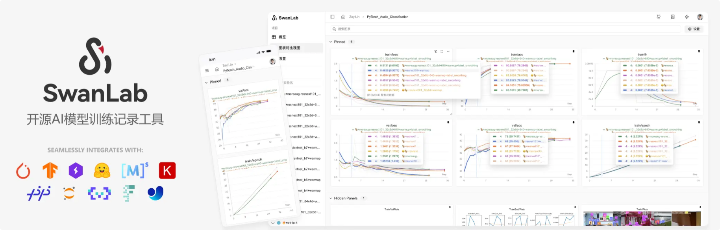This screenshot has height=230, width=720.
Task: Click the train/acc chart title
Action: click(x=516, y=55)
